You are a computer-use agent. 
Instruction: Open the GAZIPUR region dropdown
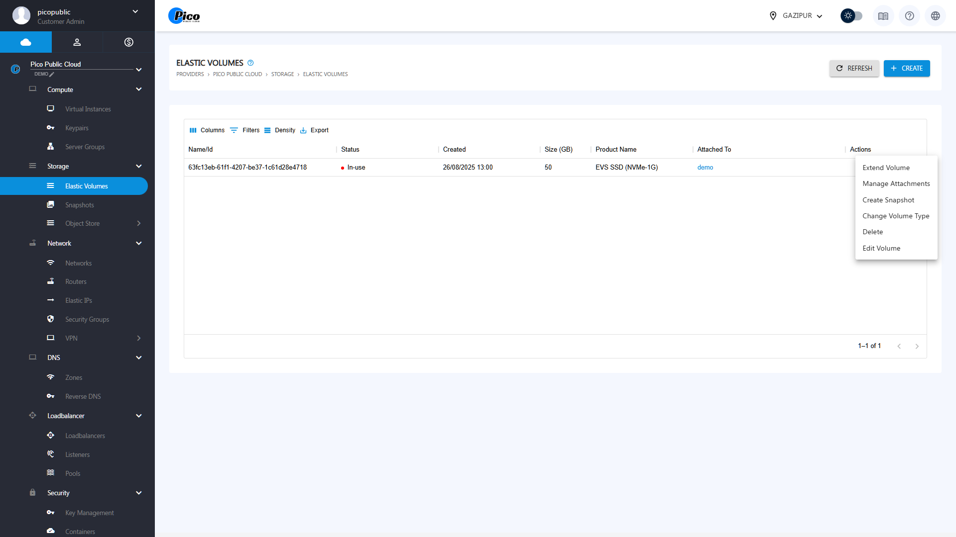[x=796, y=16]
